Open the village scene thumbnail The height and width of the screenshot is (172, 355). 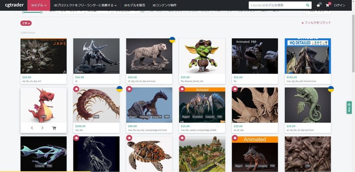(x=202, y=154)
